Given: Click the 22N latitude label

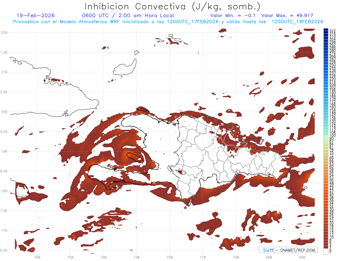Looking at the screenshot, I should click(4, 33).
